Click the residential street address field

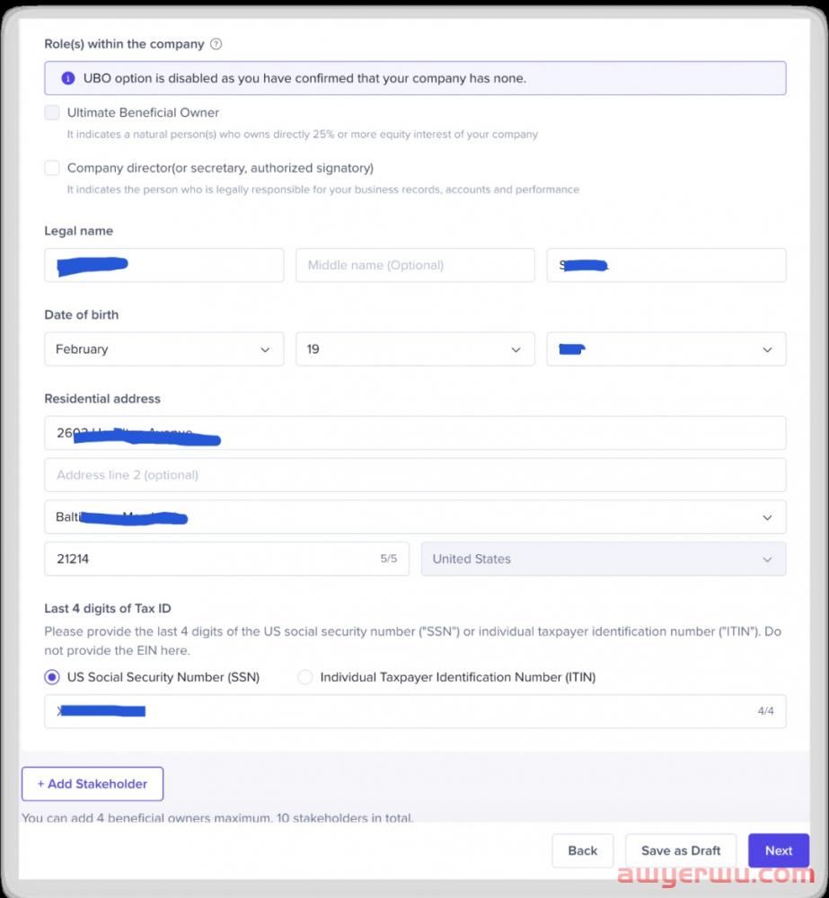415,433
